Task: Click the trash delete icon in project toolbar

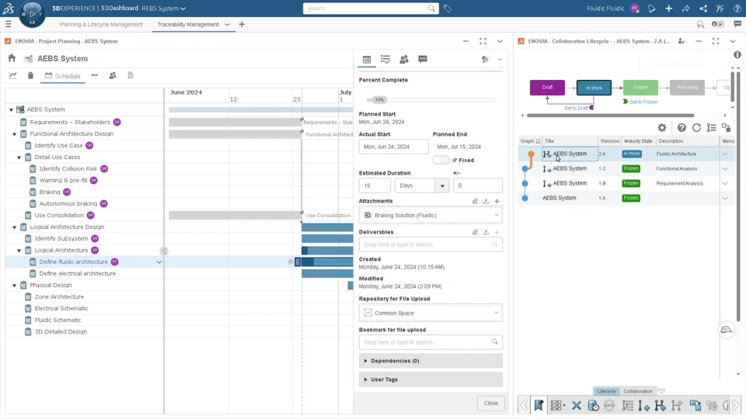Action: tap(30, 75)
